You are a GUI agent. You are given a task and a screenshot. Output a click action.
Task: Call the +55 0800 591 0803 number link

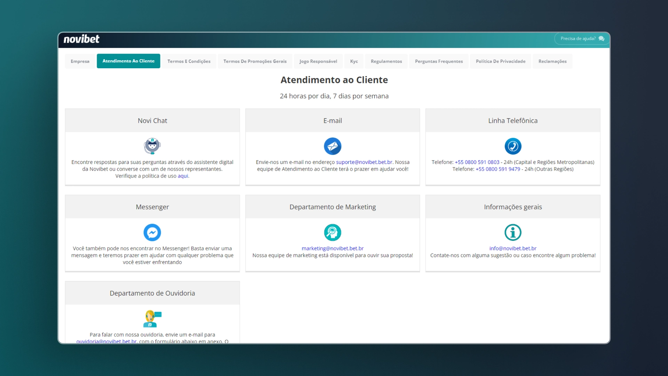tap(477, 162)
